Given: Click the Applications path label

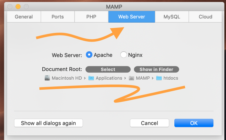Looking at the screenshot, I should point(109,78).
